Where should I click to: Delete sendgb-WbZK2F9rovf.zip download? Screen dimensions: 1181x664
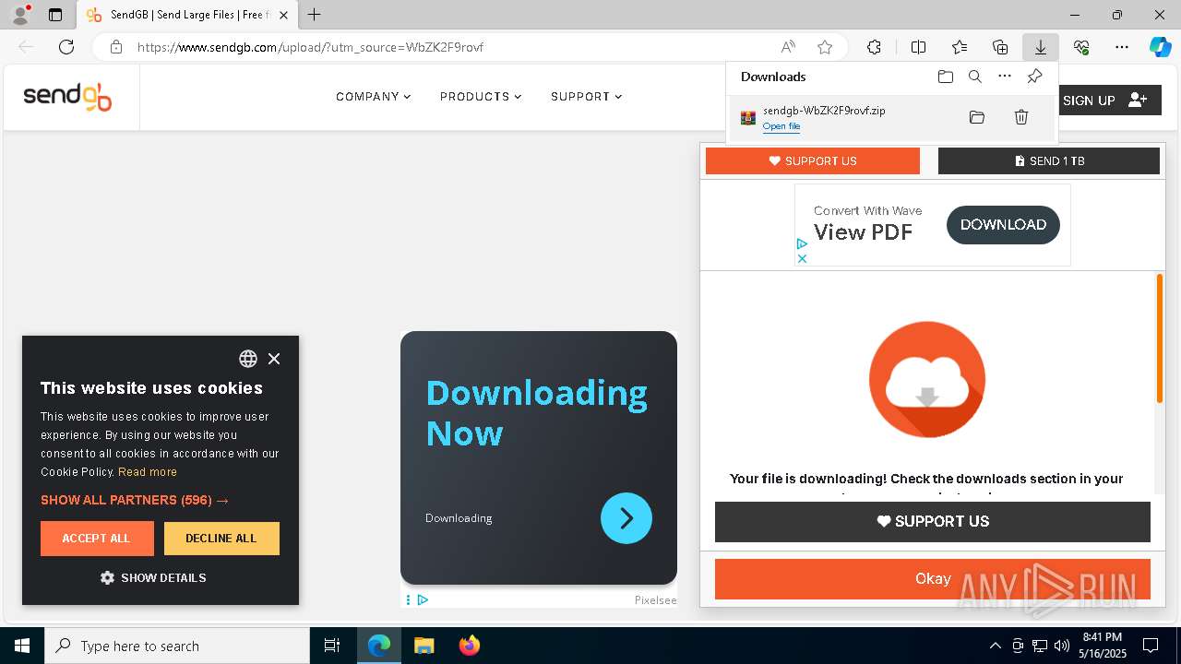click(x=1021, y=117)
